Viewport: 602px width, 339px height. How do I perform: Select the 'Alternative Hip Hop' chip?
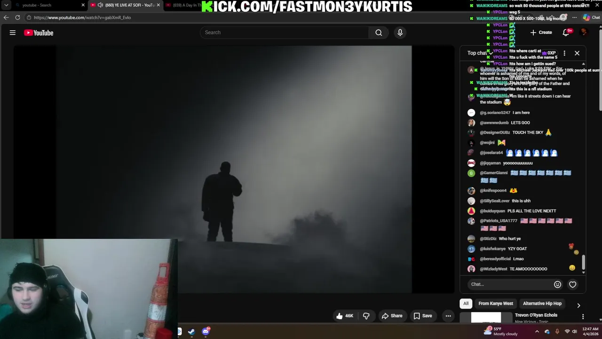point(542,304)
